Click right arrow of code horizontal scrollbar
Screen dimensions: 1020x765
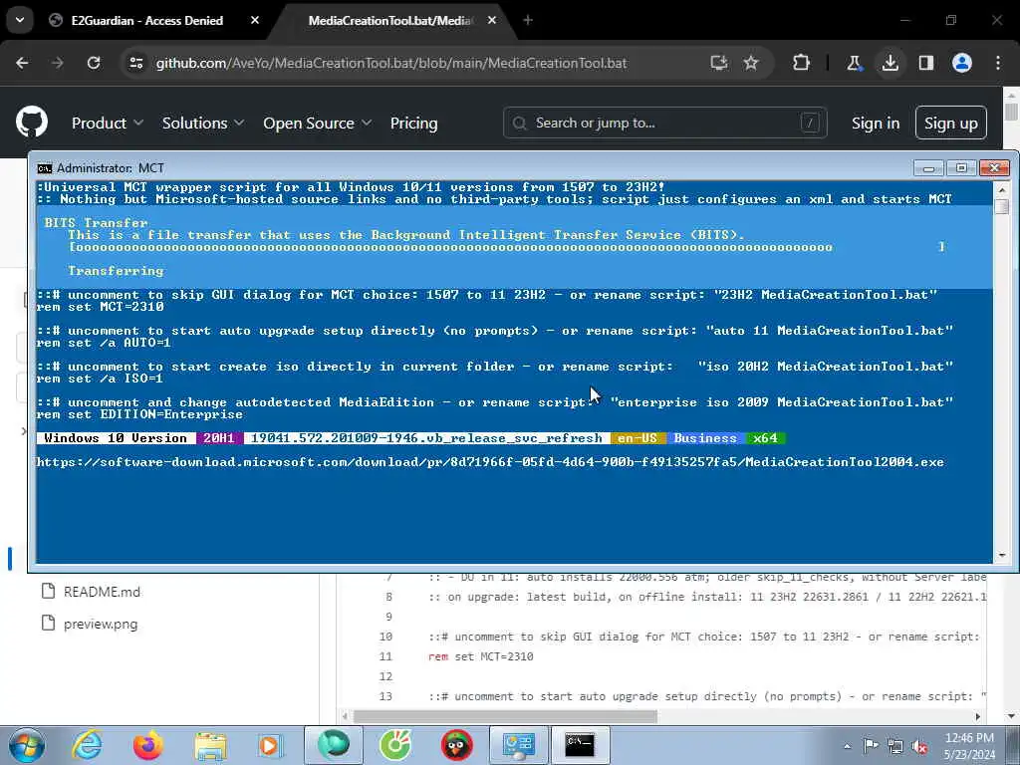pos(978,716)
